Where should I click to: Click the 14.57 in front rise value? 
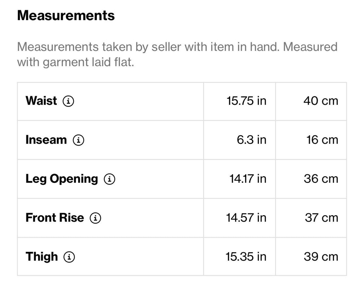(246, 218)
